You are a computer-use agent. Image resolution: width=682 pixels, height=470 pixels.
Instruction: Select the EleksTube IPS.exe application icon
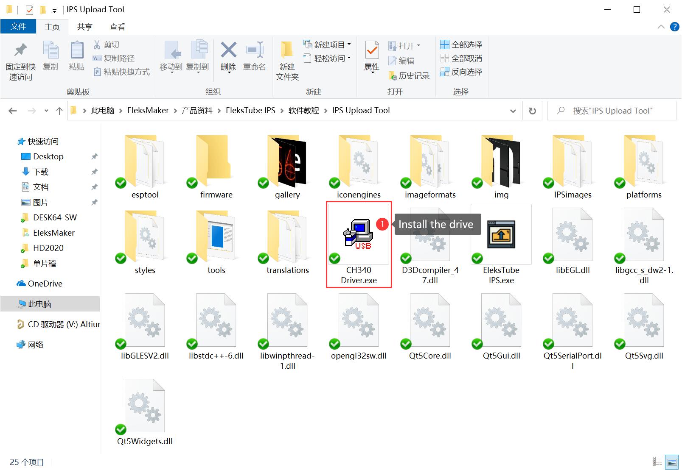501,235
